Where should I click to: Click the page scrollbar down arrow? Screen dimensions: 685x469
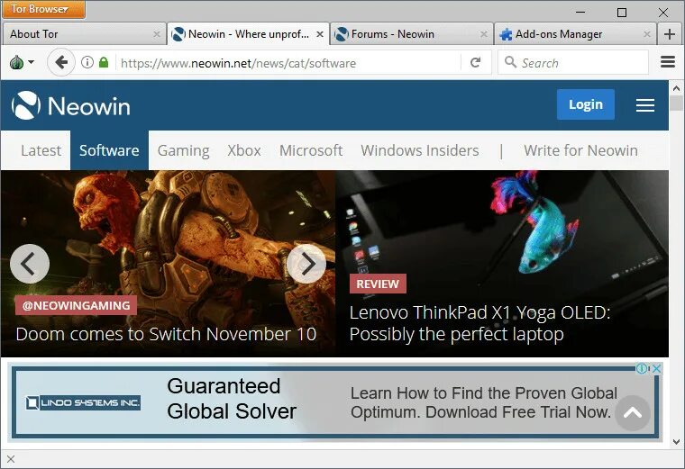tap(677, 441)
